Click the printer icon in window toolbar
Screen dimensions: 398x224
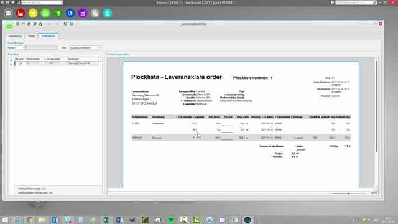(29, 24)
